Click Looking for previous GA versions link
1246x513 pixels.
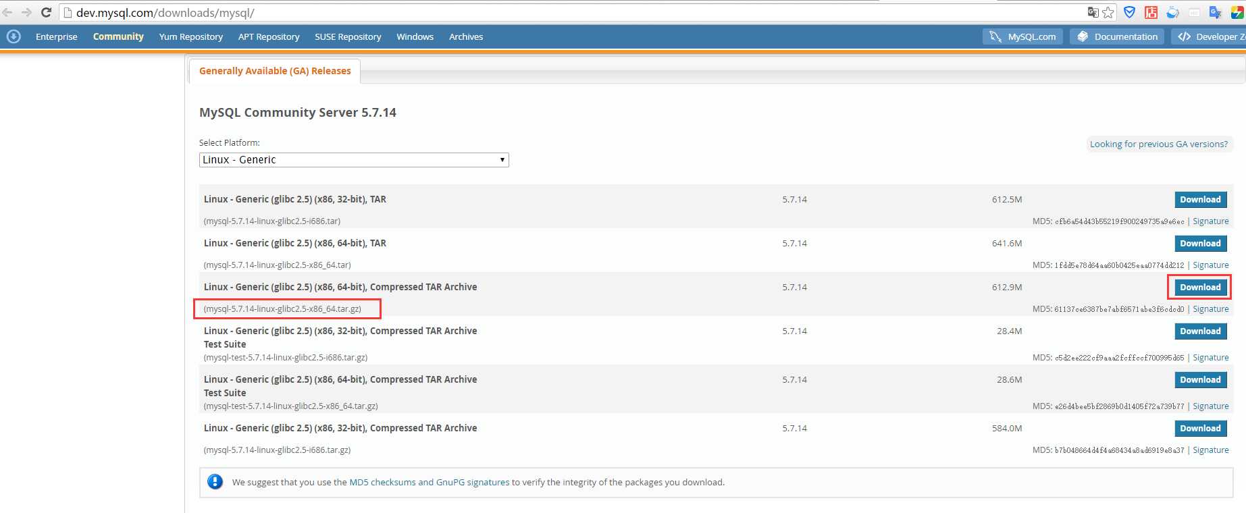[1159, 144]
